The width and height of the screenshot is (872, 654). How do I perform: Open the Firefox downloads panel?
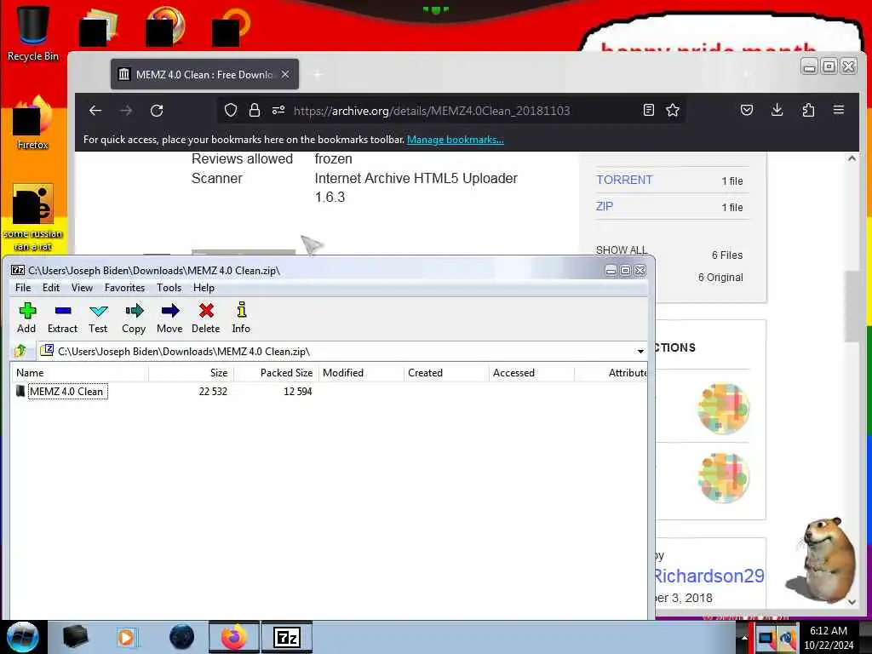(777, 110)
